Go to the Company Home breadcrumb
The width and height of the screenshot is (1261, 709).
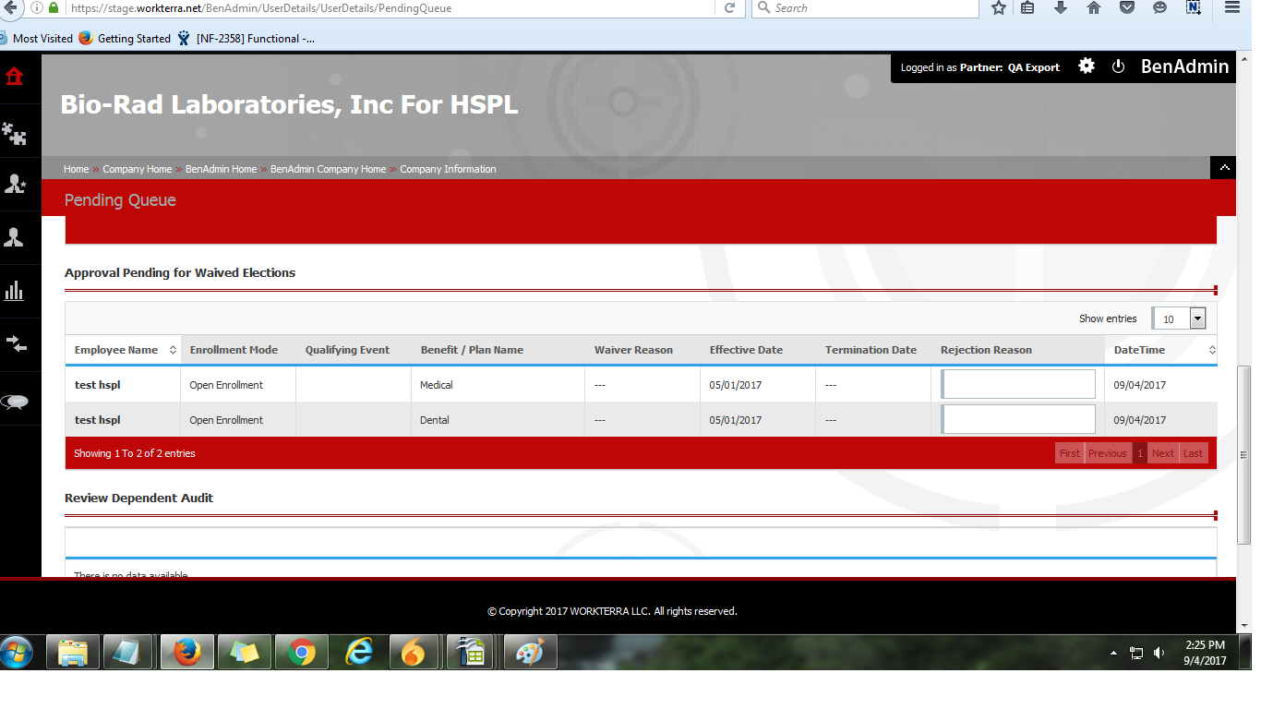137,169
